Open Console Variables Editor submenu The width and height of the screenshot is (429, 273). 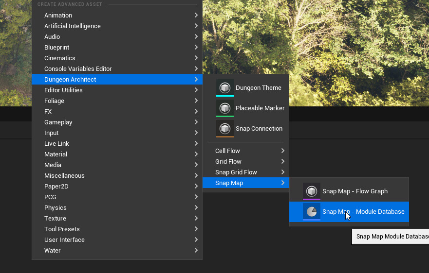(x=117, y=68)
